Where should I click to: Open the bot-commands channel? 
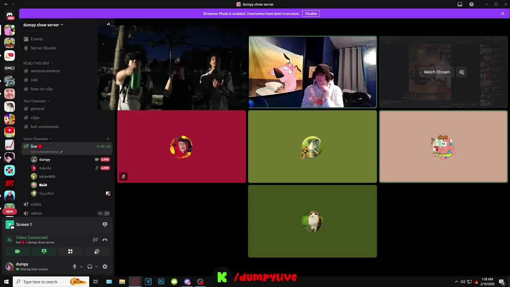coord(45,127)
